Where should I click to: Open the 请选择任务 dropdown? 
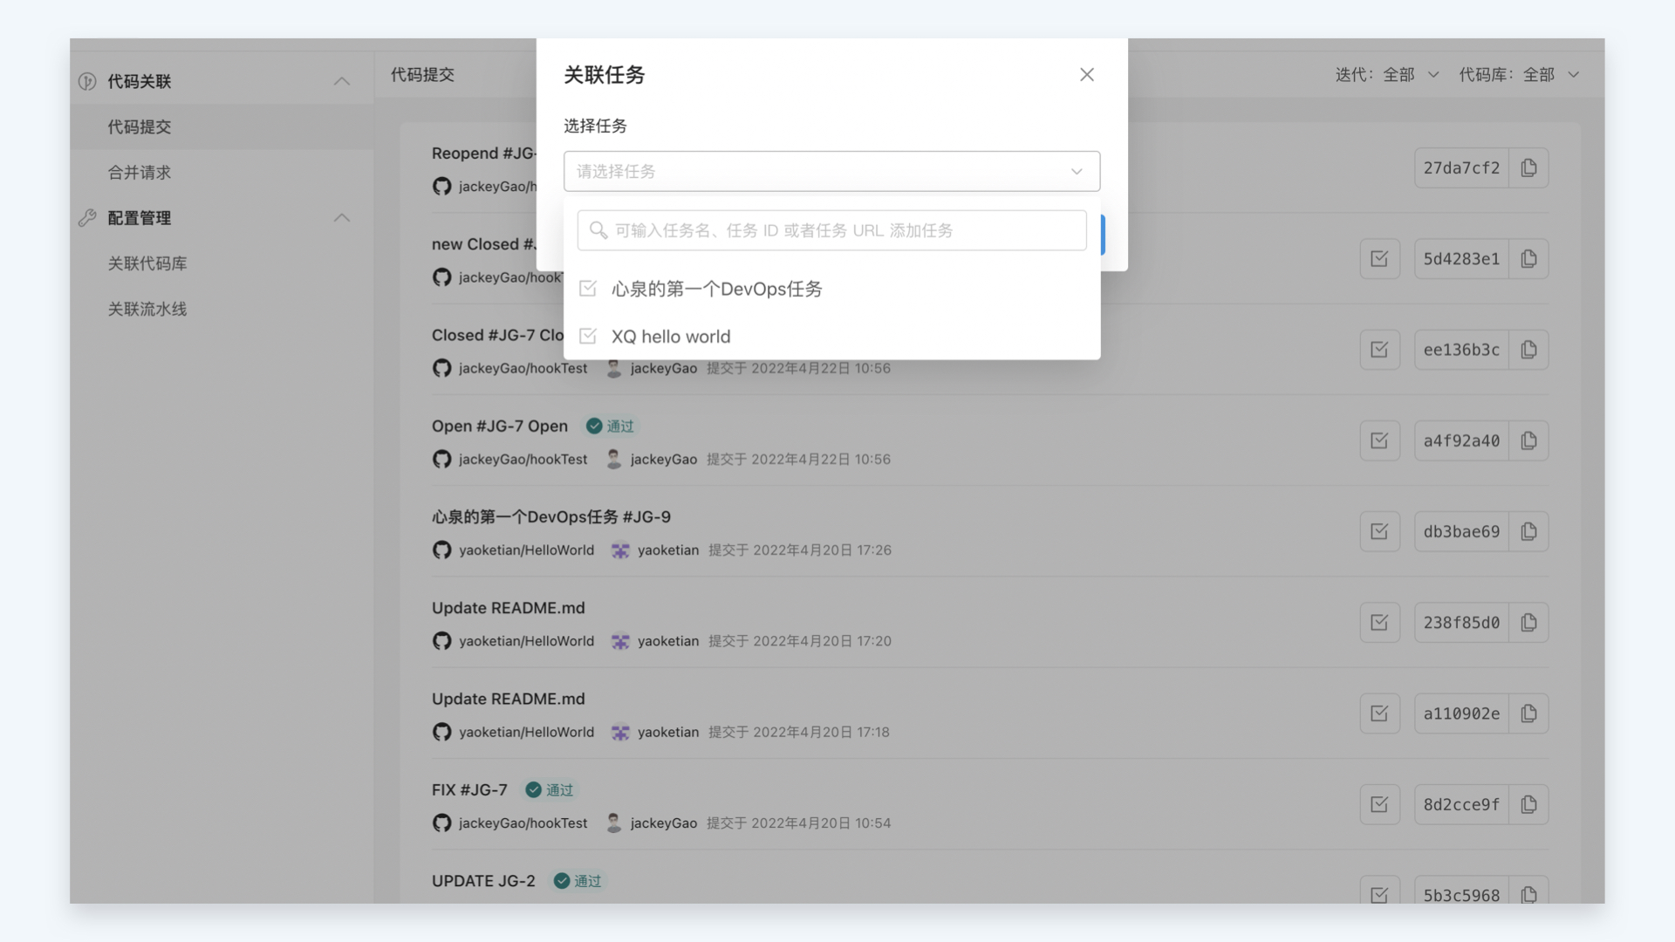point(831,171)
